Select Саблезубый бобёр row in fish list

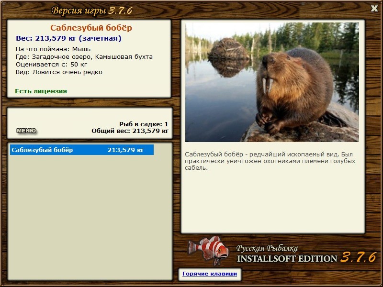[x=82, y=150]
